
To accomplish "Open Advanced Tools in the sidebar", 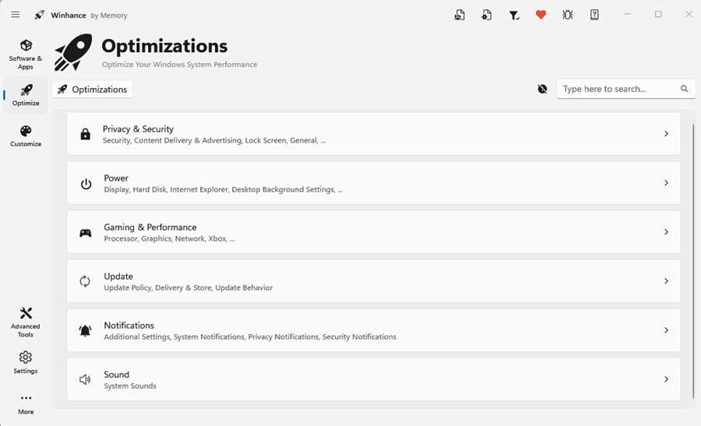I will point(26,322).
